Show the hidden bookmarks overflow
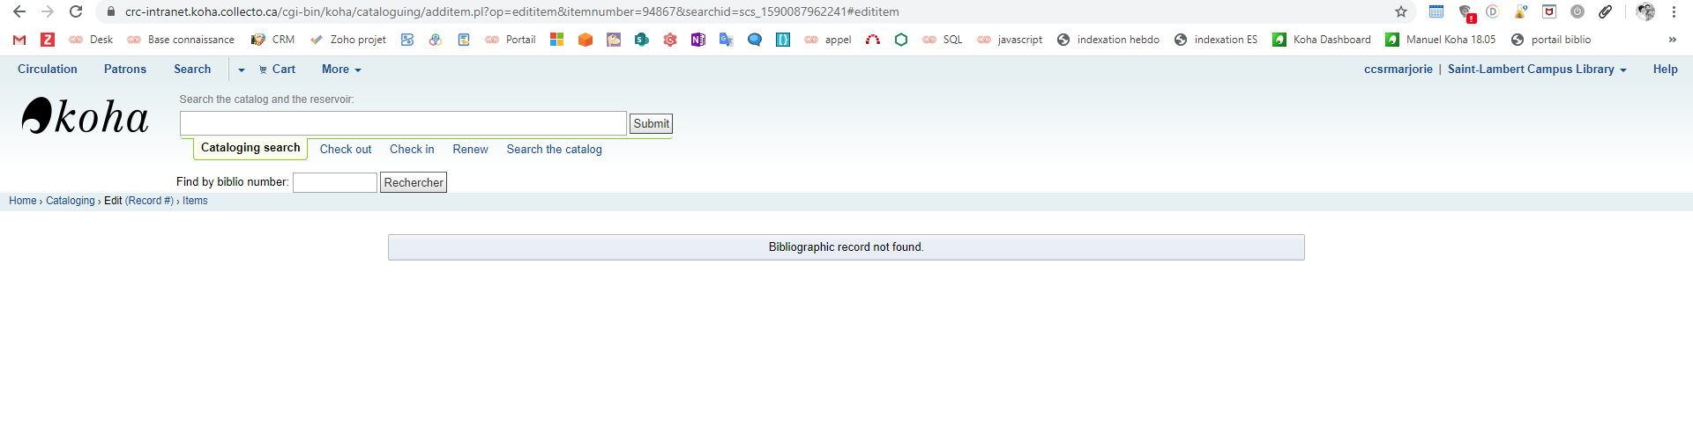 1672,40
